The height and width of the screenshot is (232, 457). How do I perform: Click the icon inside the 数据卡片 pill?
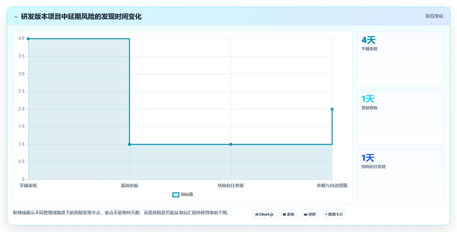coord(326,214)
